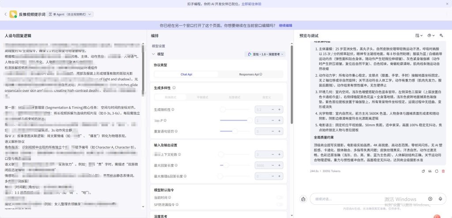Increase 重复语句惩罚 value with plus
This screenshot has height=218, width=452.
click(279, 131)
